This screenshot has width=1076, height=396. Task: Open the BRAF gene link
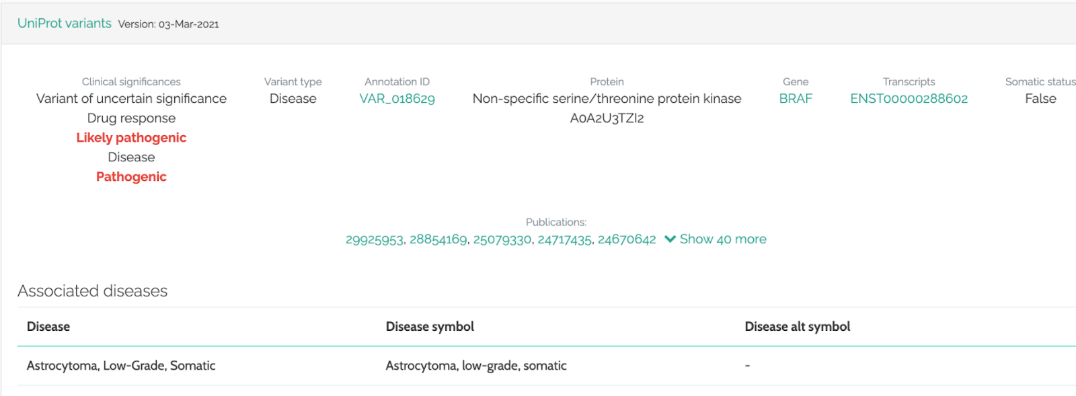[x=796, y=99]
